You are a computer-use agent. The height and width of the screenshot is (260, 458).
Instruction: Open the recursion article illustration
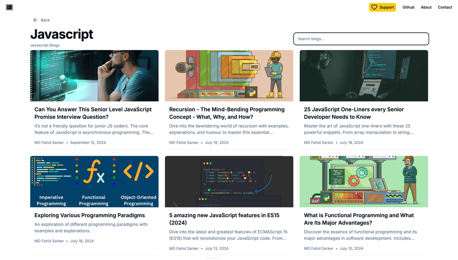(229, 75)
